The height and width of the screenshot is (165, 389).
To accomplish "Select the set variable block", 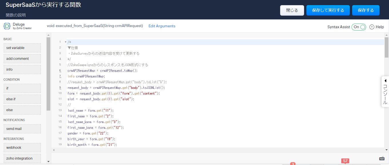I will point(22,48).
